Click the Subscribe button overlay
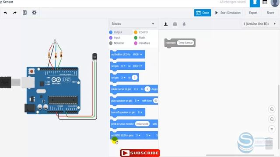280x157 pixels. coord(140,153)
